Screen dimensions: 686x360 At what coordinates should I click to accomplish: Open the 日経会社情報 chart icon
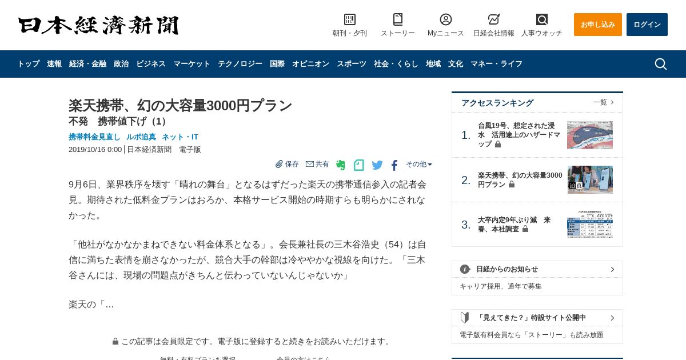[x=494, y=19]
